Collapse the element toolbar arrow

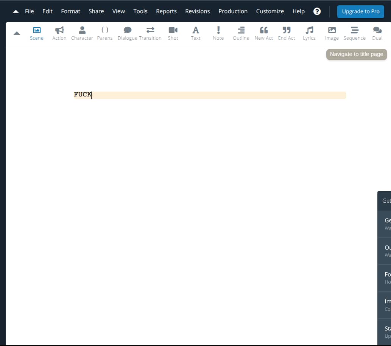pyautogui.click(x=17, y=33)
